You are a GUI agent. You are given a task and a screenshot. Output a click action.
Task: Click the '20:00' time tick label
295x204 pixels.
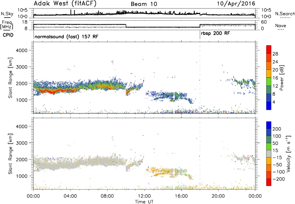(218, 196)
